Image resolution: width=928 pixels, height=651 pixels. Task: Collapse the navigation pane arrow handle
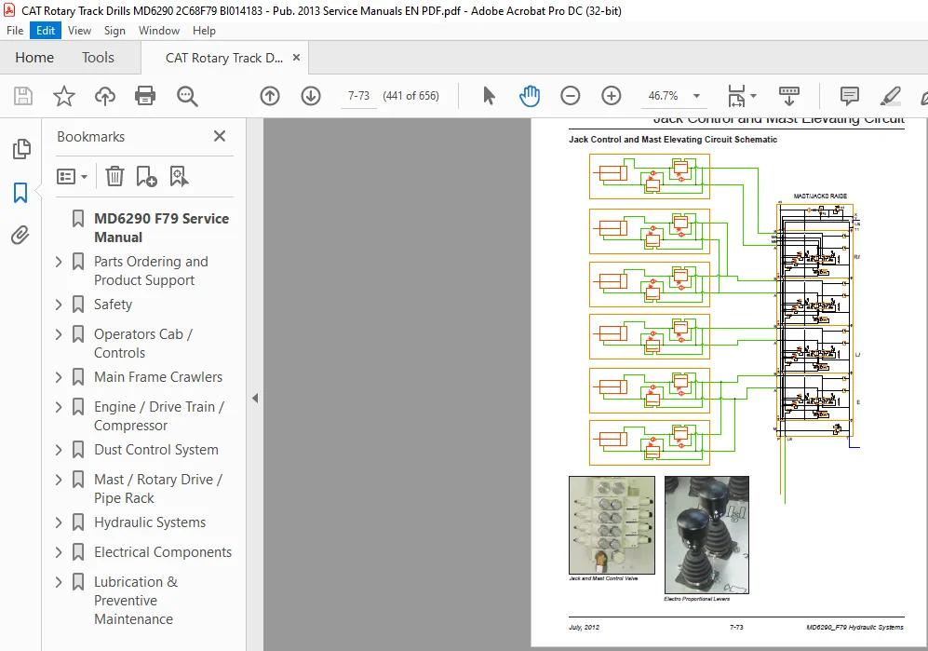255,398
